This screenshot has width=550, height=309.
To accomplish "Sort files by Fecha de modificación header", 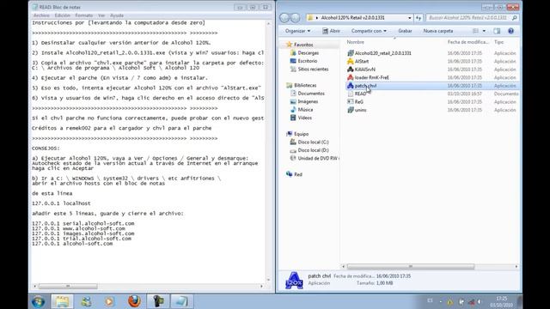I will click(467, 42).
